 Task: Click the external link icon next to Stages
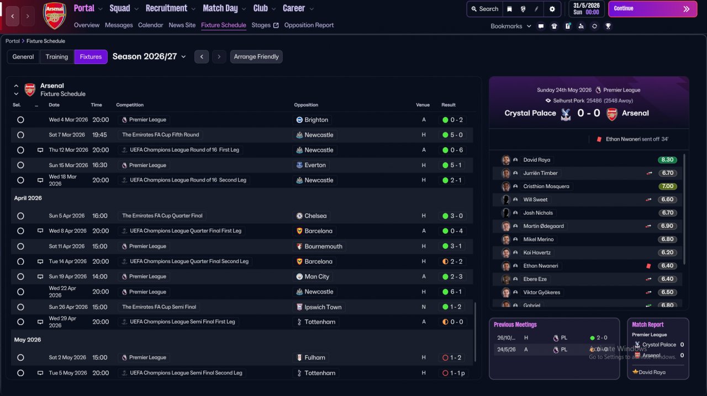pyautogui.click(x=276, y=25)
